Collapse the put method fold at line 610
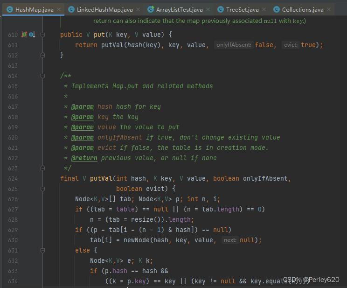This screenshot has height=288, width=347. [x=43, y=35]
